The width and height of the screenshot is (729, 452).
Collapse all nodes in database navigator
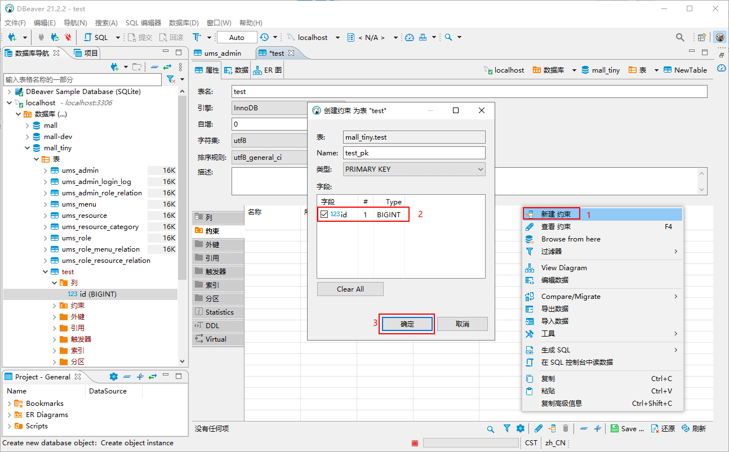coord(154,67)
